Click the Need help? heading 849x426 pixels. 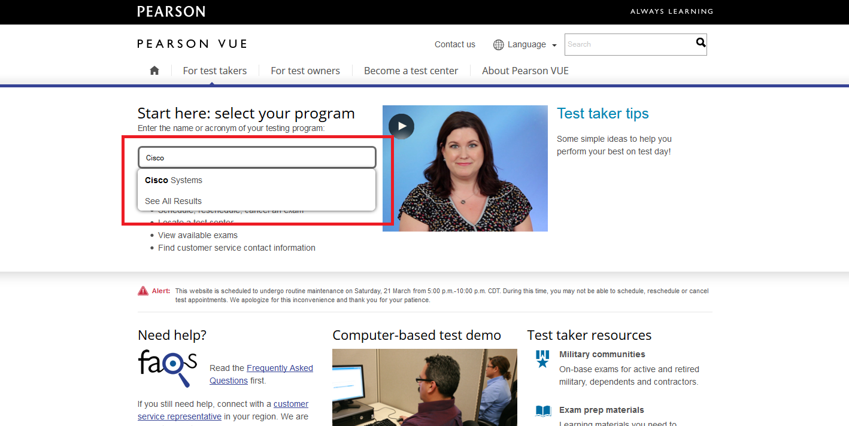172,335
